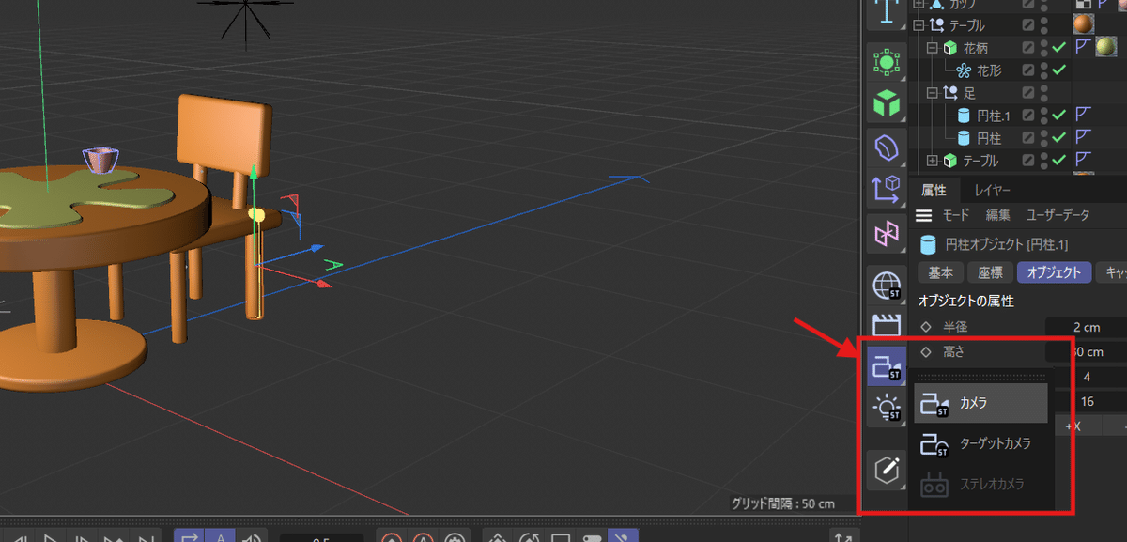The height and width of the screenshot is (542, 1127).
Task: Click the Text spline tool icon at sidebar top
Action: click(886, 12)
